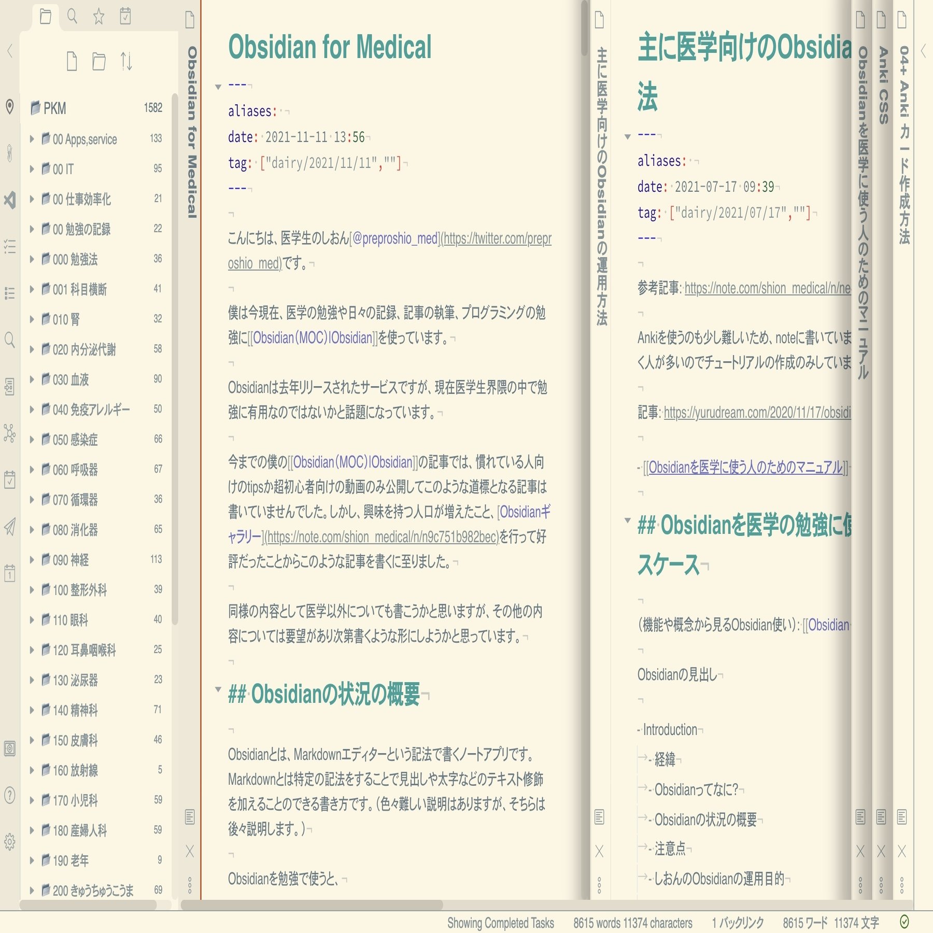
Task: Expand the 140 精神科 folder
Action: coord(32,710)
